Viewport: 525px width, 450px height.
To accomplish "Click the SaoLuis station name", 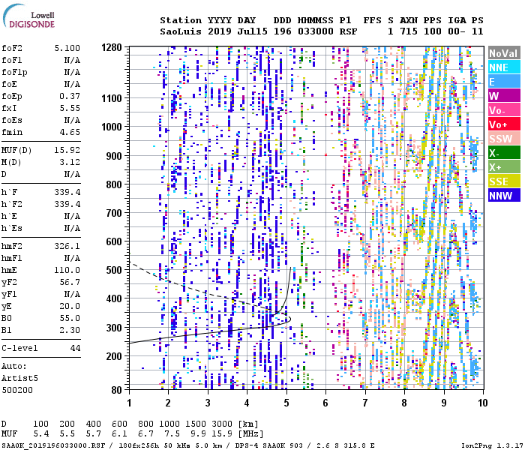I will point(181,31).
